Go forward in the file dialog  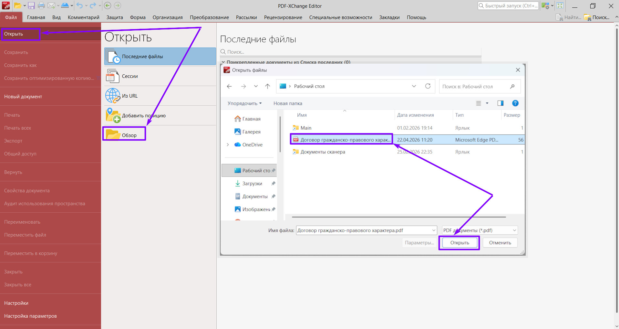coord(243,86)
